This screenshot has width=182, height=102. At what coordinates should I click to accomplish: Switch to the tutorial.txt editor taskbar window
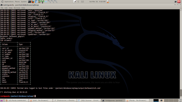(65, 100)
